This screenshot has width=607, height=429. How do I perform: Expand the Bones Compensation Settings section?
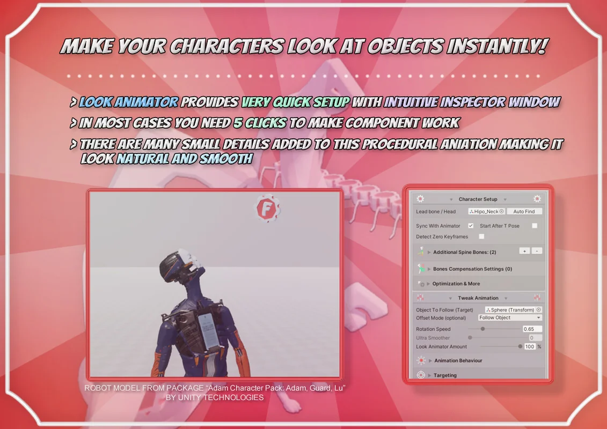[x=429, y=268]
